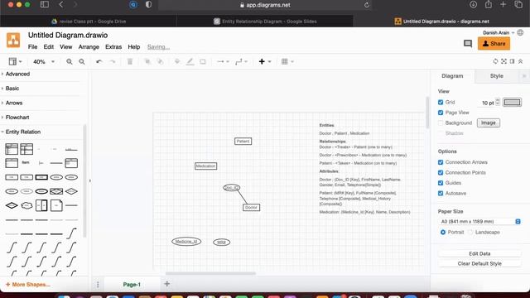Toggle the Connection Points checkbox
The image size is (530, 298).
point(441,173)
